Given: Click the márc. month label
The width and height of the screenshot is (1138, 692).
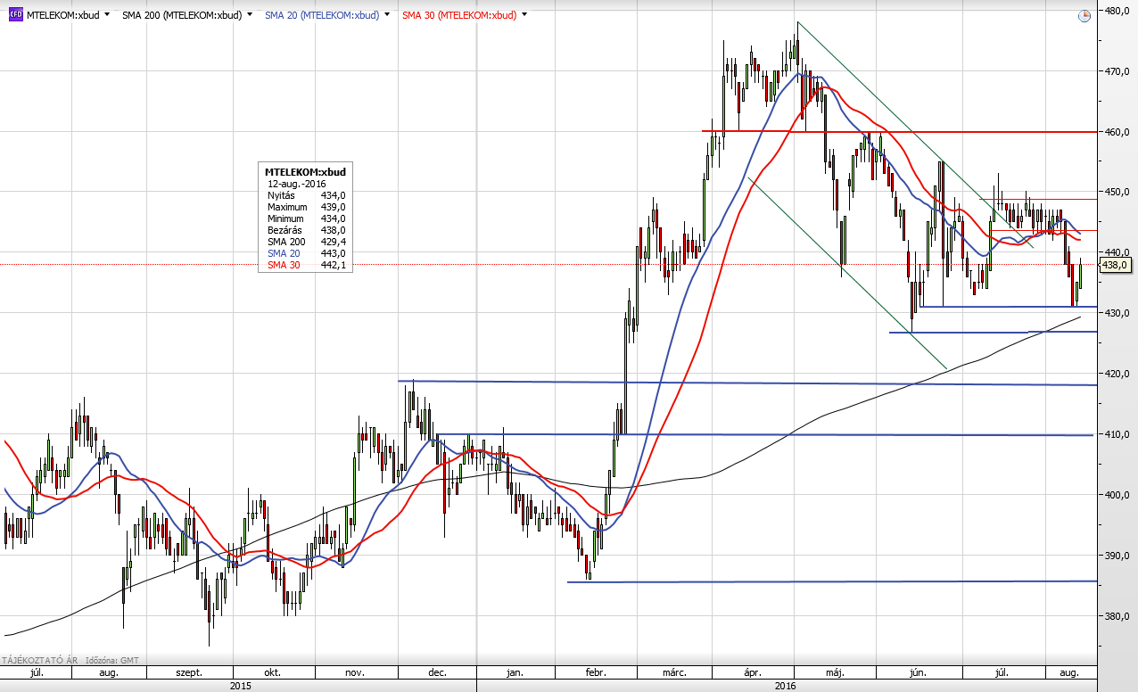Looking at the screenshot, I should [674, 672].
